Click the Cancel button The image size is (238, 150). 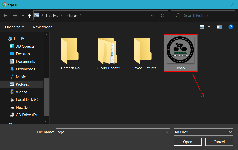219,142
